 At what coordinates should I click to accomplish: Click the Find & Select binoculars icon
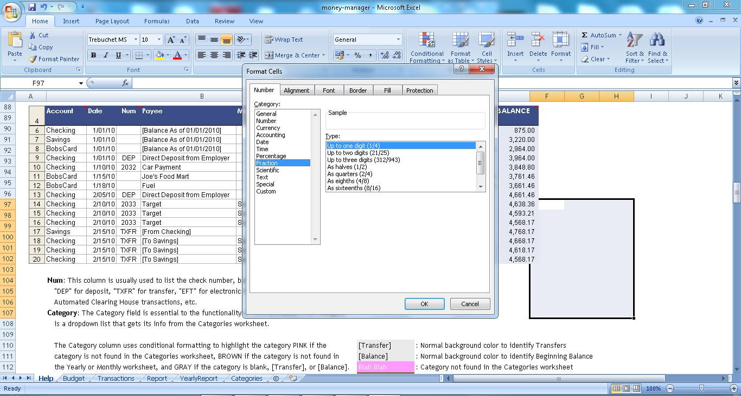[x=657, y=41]
